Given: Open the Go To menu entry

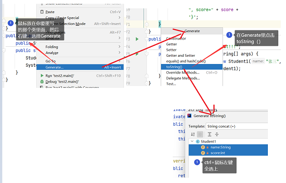Looking at the screenshot, I should (80, 61).
